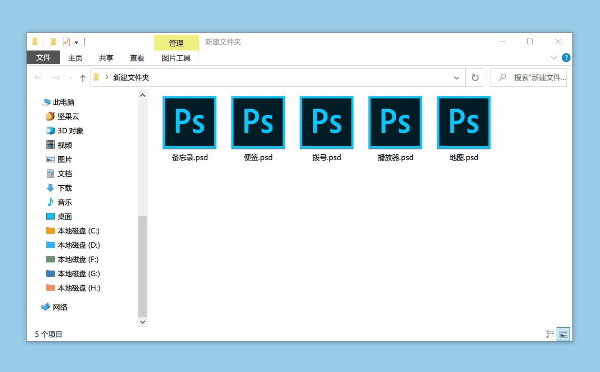
Task: Open 3D 对象 folder in sidebar
Action: point(64,131)
